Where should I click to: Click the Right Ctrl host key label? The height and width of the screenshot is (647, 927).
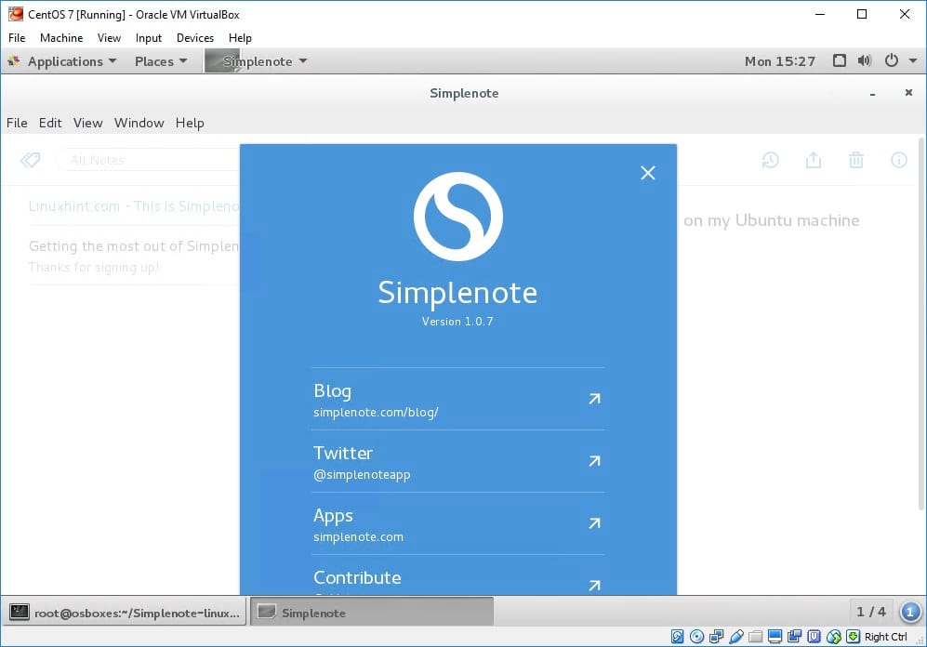coord(885,637)
